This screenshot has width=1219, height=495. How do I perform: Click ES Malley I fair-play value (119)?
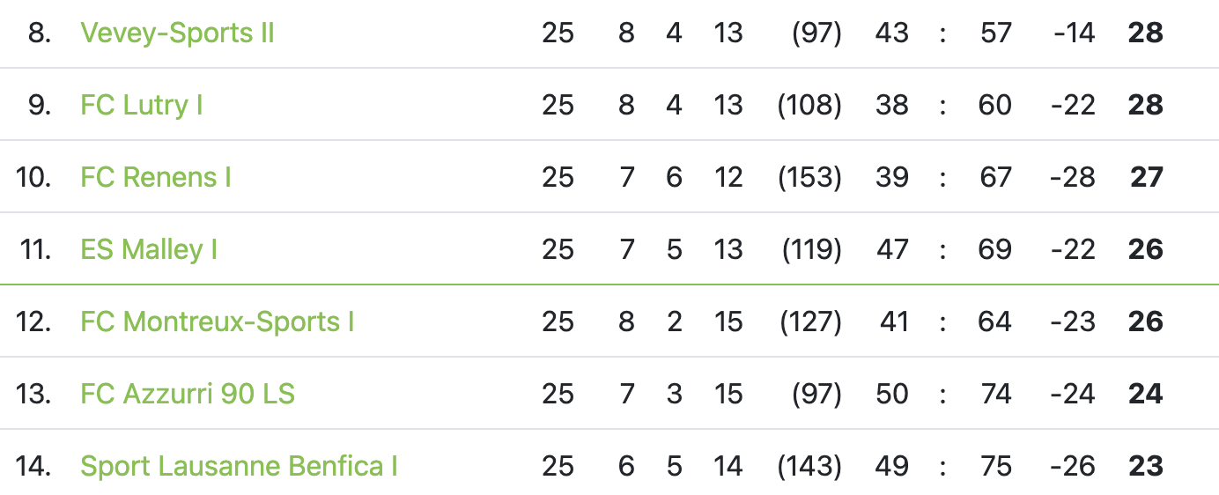812,250
